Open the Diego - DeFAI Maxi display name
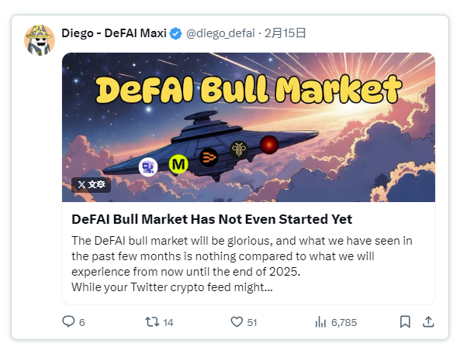Screen dimensions: 460x350 [x=114, y=33]
